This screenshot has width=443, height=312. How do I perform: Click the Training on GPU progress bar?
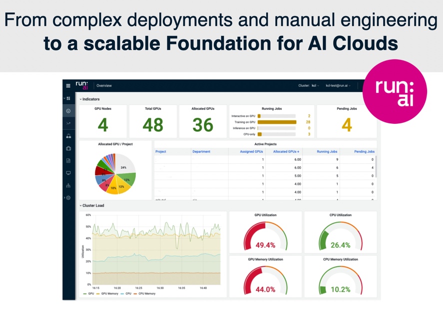(277, 122)
